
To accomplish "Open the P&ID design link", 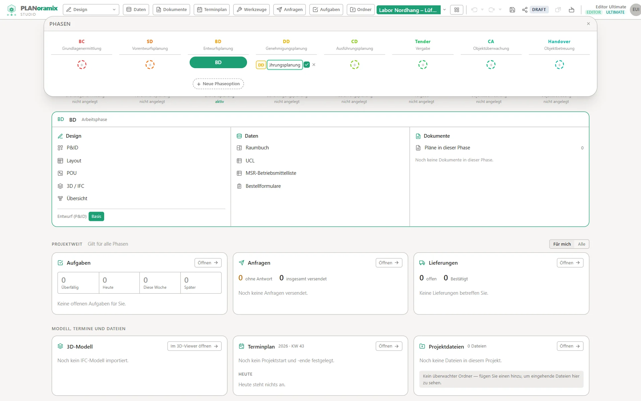I will tap(72, 148).
